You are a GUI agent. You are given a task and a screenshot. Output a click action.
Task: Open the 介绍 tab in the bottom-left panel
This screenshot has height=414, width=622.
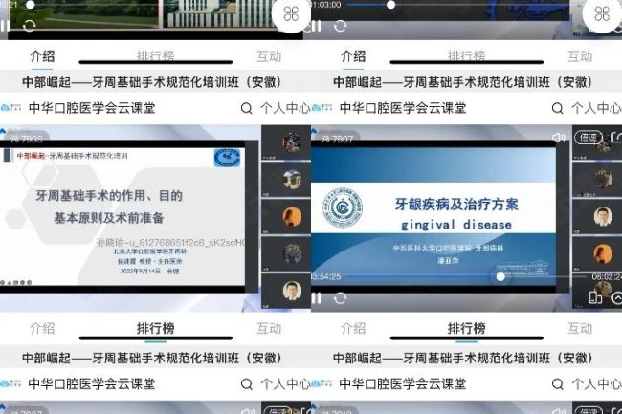[x=42, y=328]
